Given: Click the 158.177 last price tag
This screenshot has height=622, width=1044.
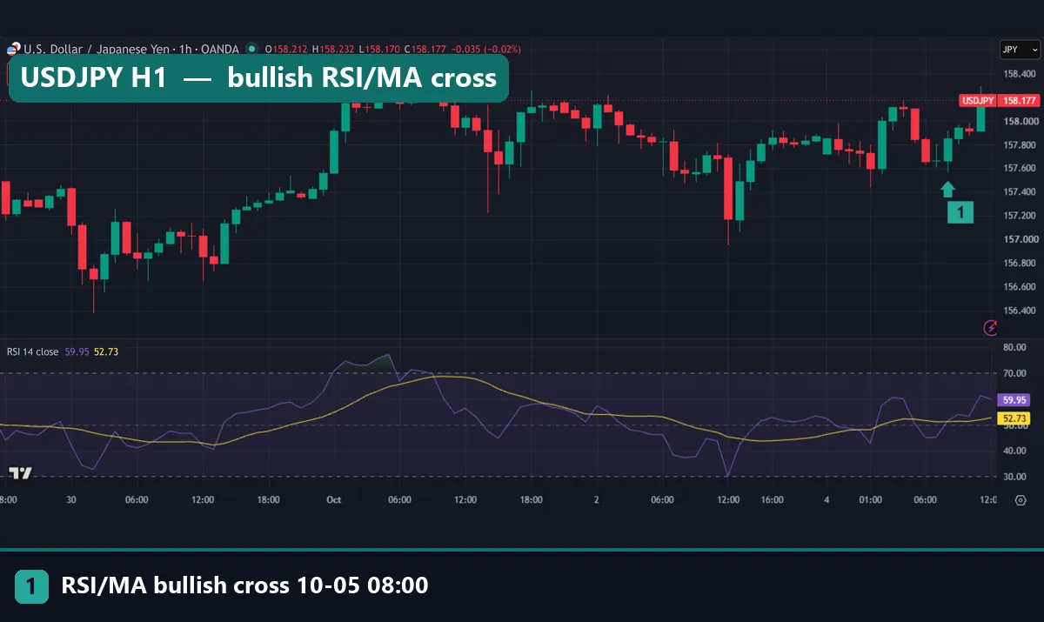Looking at the screenshot, I should pyautogui.click(x=1020, y=101).
